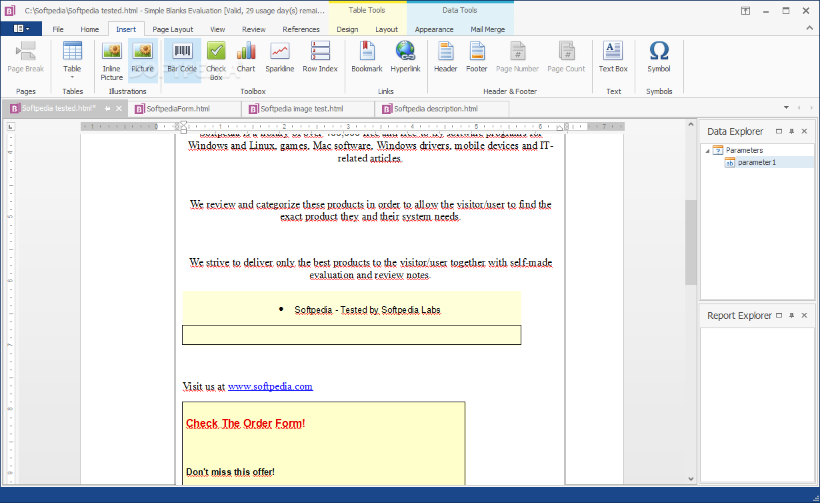Insert a Page Break
The width and height of the screenshot is (820, 503).
click(25, 57)
